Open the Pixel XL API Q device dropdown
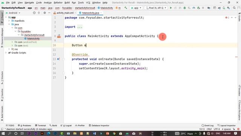The image size is (241, 136). tap(156, 8)
